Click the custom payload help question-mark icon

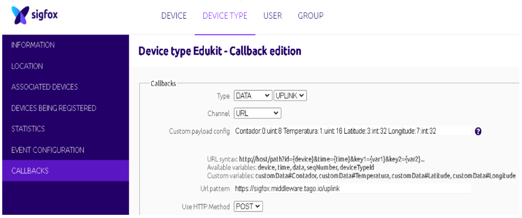pos(478,131)
